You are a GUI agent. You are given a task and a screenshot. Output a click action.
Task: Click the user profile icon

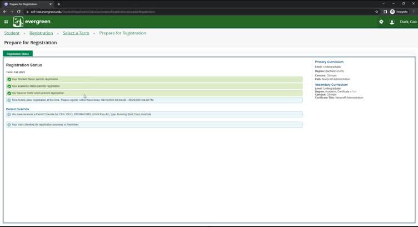tap(392, 22)
